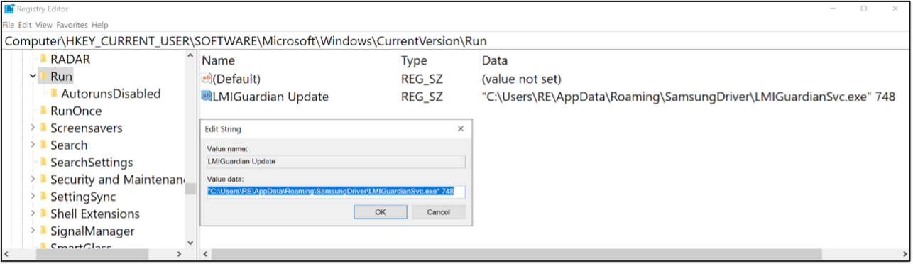Screen dimensions: 913x264
Task: Click the AutorunsDisabled folder icon
Action: point(54,94)
